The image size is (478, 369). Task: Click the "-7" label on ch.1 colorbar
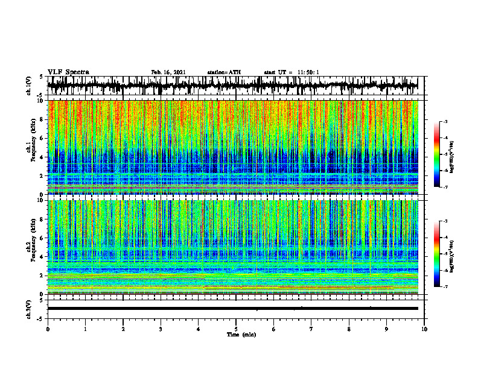click(x=445, y=187)
